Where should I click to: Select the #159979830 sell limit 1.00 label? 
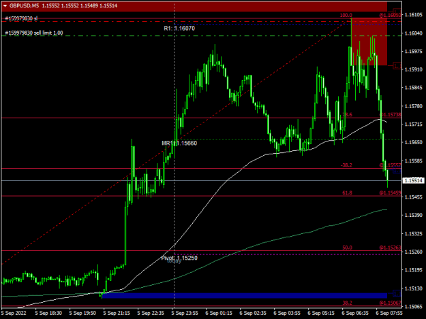point(34,33)
